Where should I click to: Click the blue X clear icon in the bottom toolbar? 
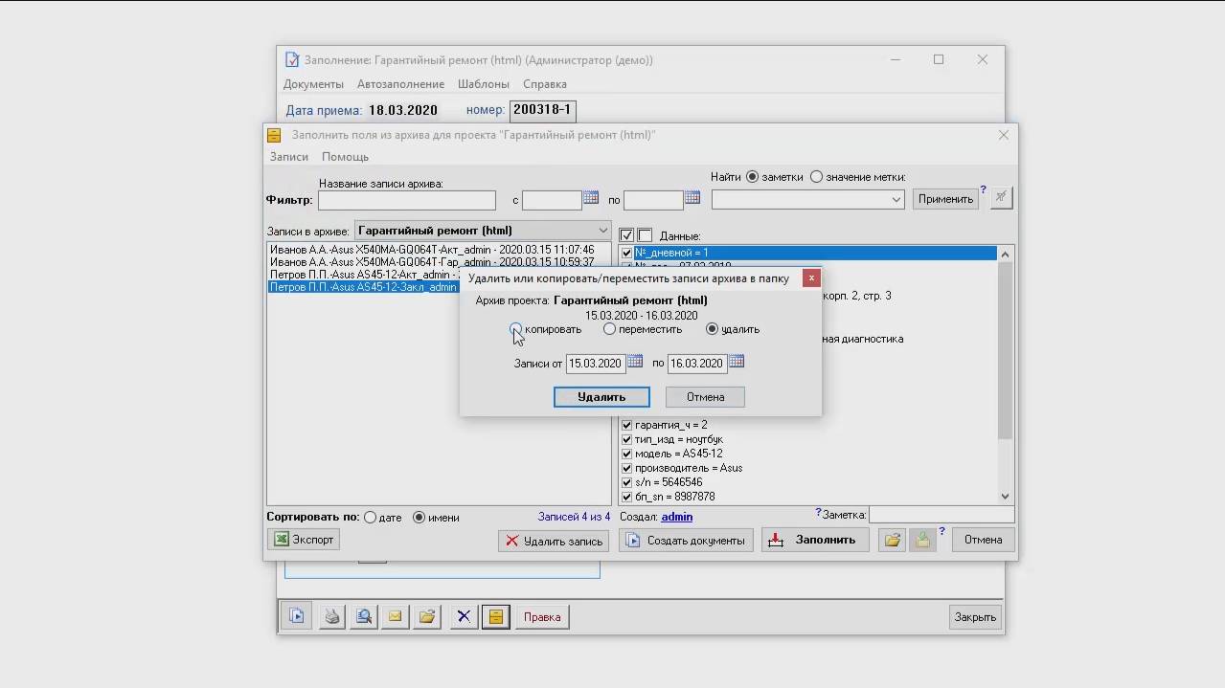click(464, 617)
